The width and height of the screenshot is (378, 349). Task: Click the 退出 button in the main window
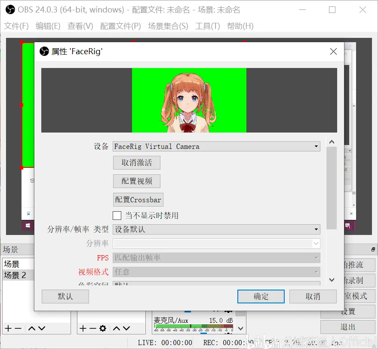(x=348, y=327)
